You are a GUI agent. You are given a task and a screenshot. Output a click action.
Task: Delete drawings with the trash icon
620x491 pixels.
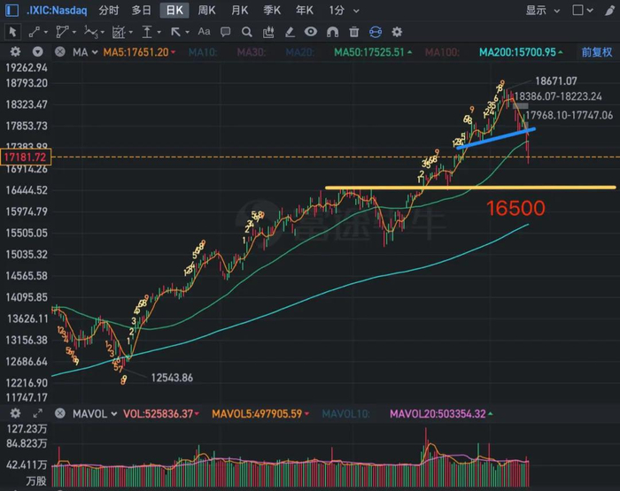354,32
